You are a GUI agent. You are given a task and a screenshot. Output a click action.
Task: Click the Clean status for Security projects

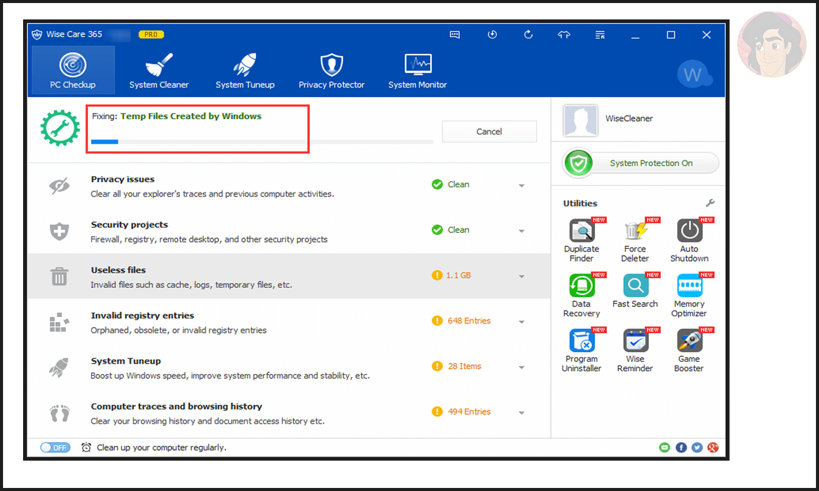pos(450,229)
